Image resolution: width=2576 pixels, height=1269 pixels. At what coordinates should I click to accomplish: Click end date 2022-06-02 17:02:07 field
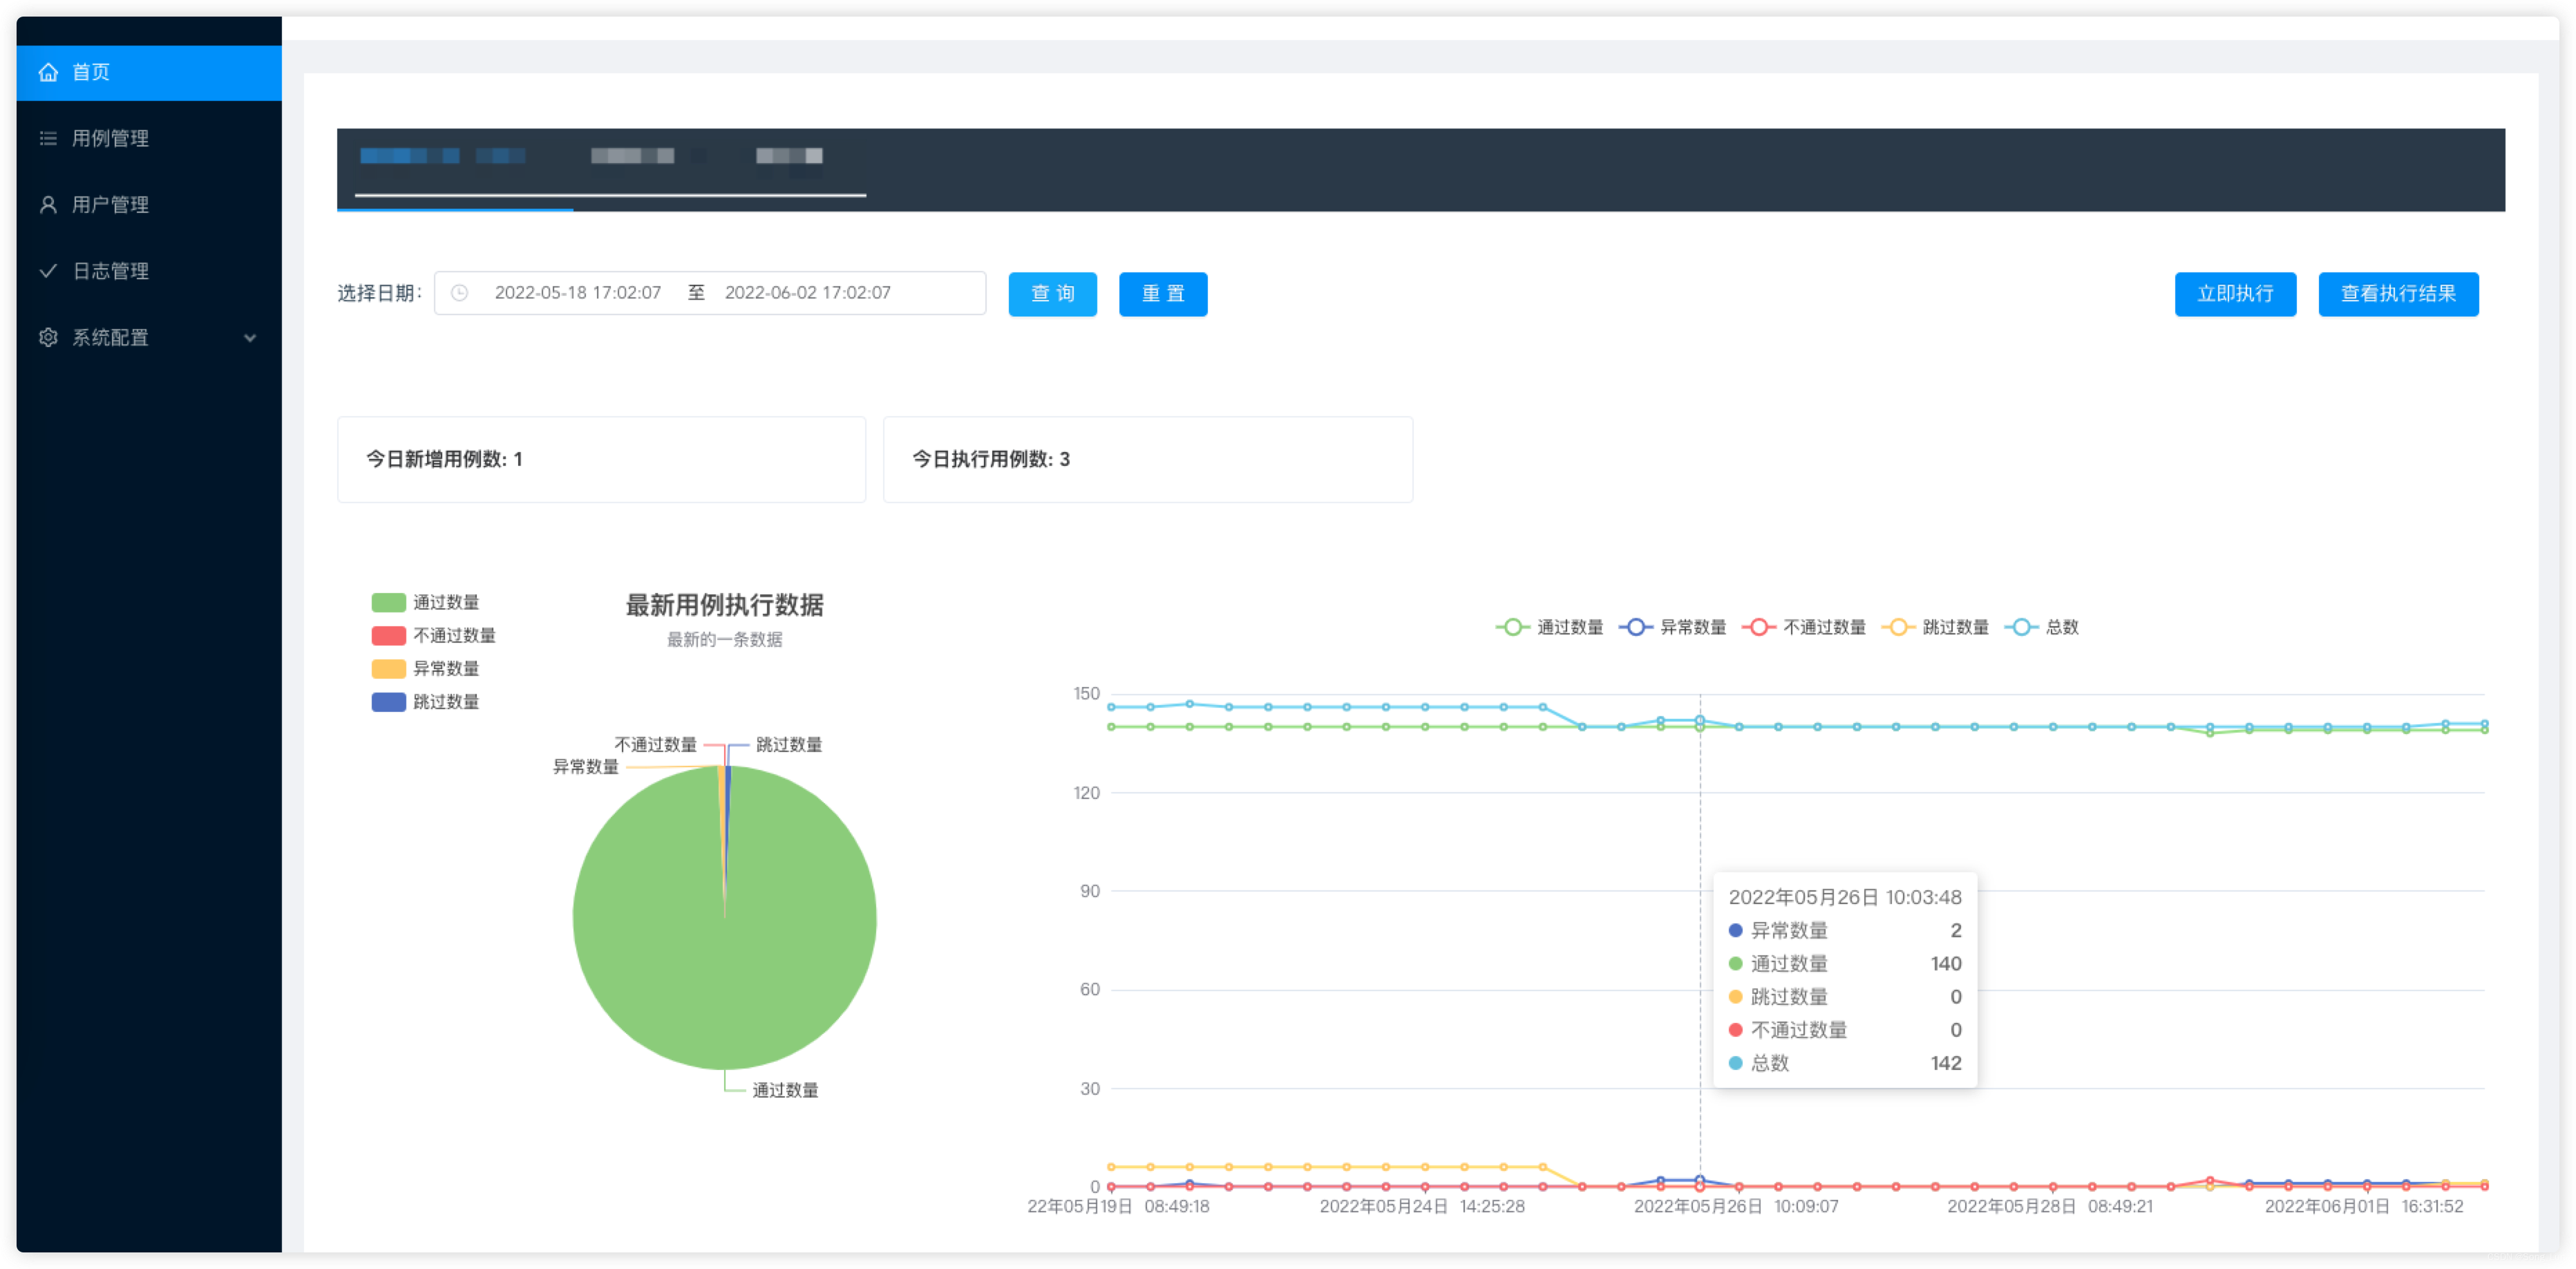pyautogui.click(x=808, y=293)
